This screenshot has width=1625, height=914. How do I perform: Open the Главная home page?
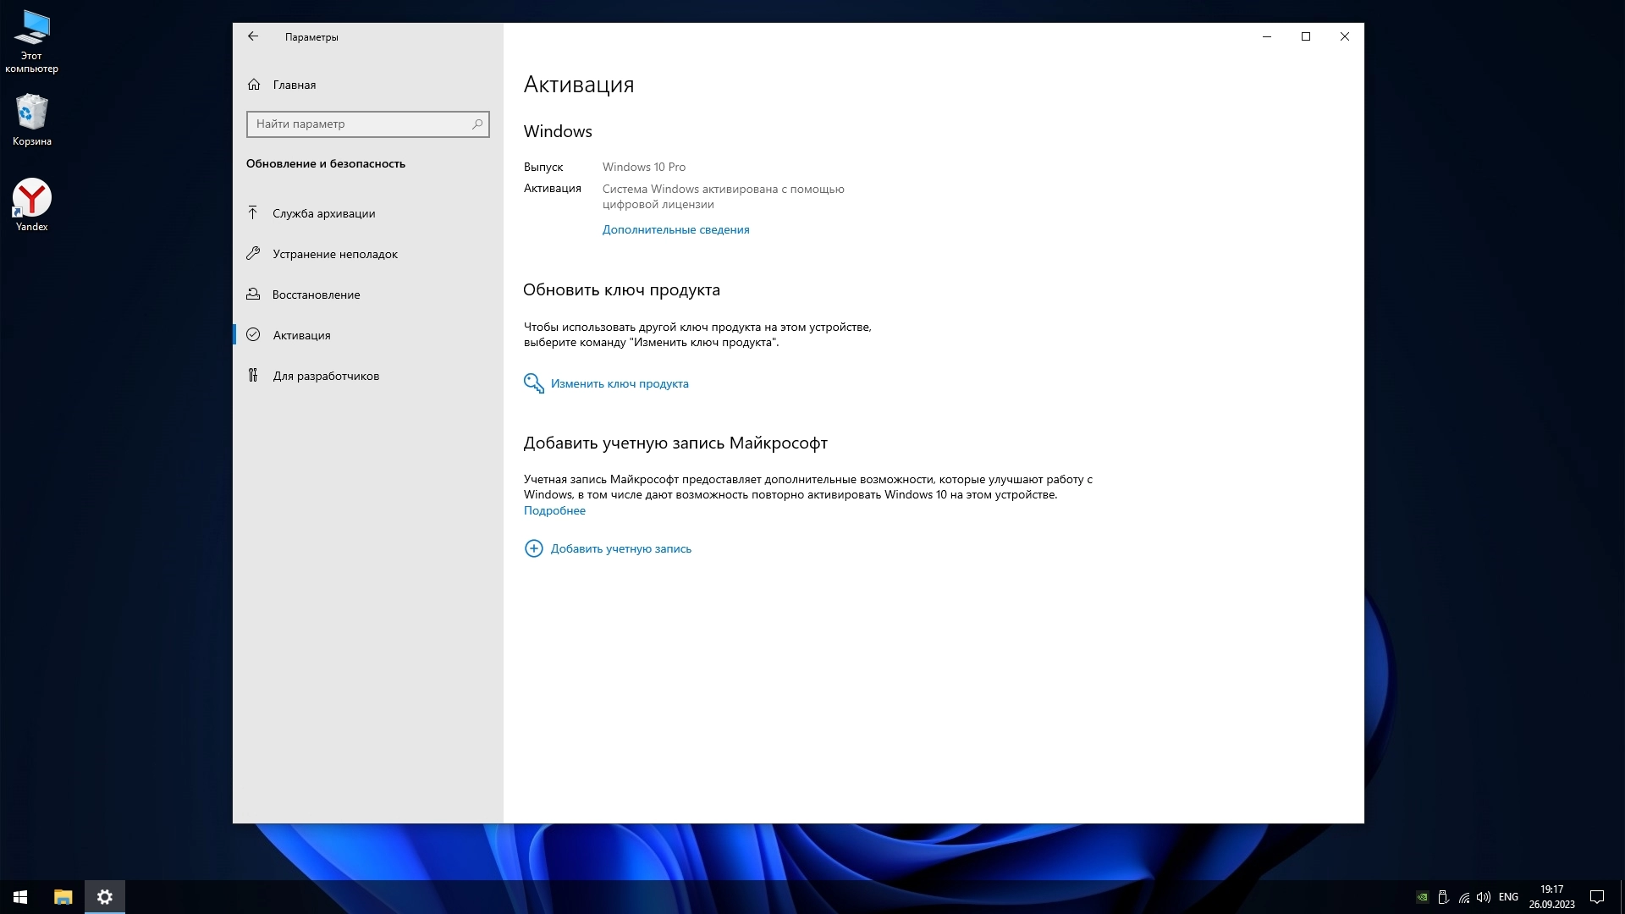click(x=294, y=85)
